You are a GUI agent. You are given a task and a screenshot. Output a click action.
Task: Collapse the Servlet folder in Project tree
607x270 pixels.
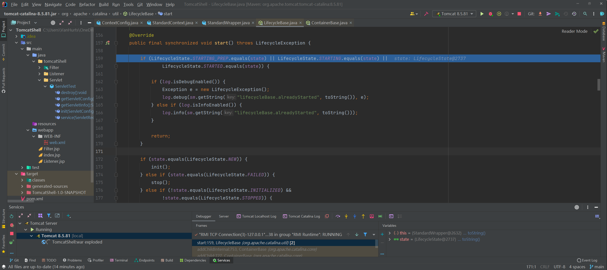coord(39,80)
